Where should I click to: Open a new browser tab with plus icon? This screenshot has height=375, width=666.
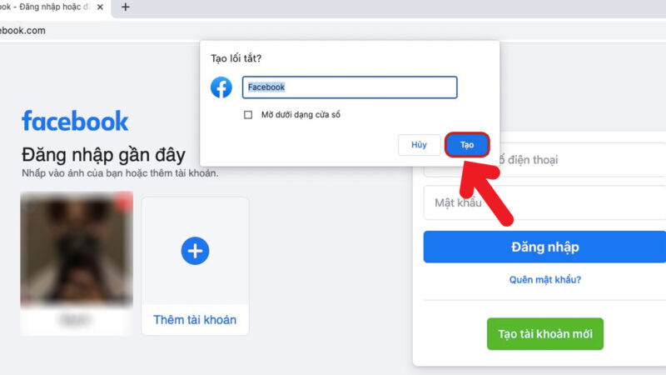point(126,7)
